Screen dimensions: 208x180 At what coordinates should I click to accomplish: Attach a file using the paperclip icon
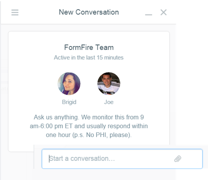click(x=178, y=159)
